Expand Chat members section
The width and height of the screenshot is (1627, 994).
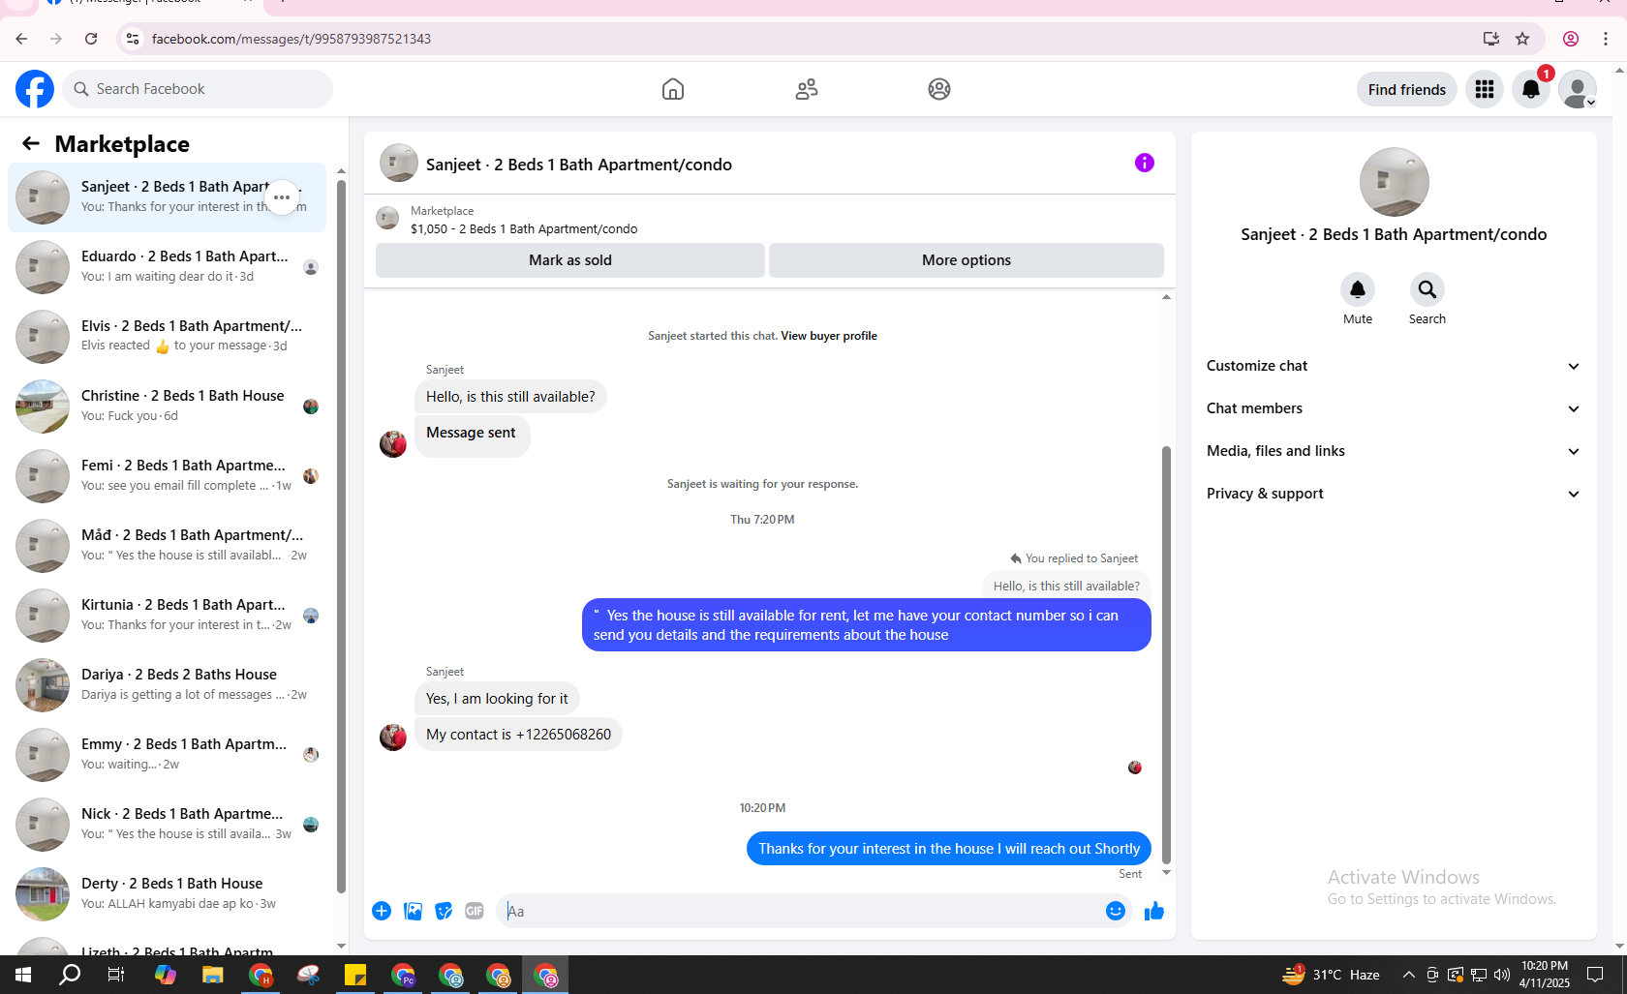[1394, 408]
